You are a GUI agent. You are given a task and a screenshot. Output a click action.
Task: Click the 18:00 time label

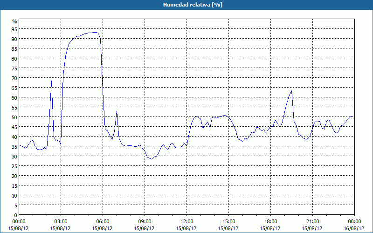click(x=270, y=222)
